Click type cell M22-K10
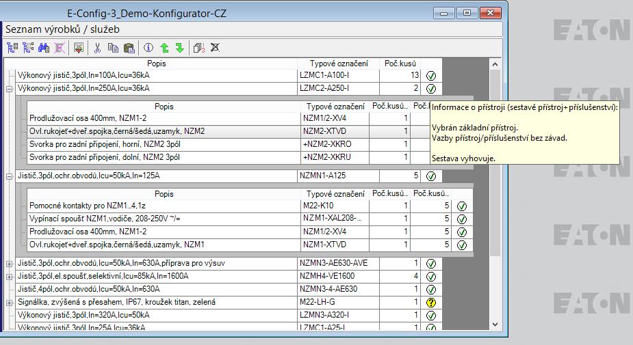Screen dimensions: 633x345 335,206
